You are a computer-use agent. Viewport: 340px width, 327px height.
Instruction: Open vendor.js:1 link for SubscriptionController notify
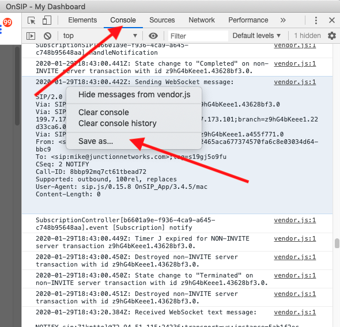point(295,220)
